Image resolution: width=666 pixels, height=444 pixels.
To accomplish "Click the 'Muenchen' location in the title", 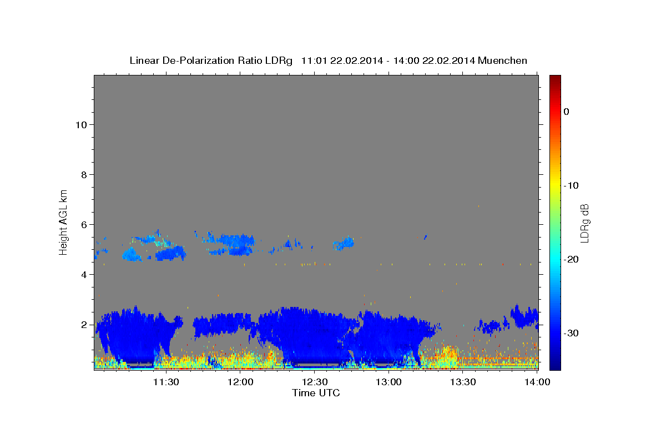I will pos(503,60).
